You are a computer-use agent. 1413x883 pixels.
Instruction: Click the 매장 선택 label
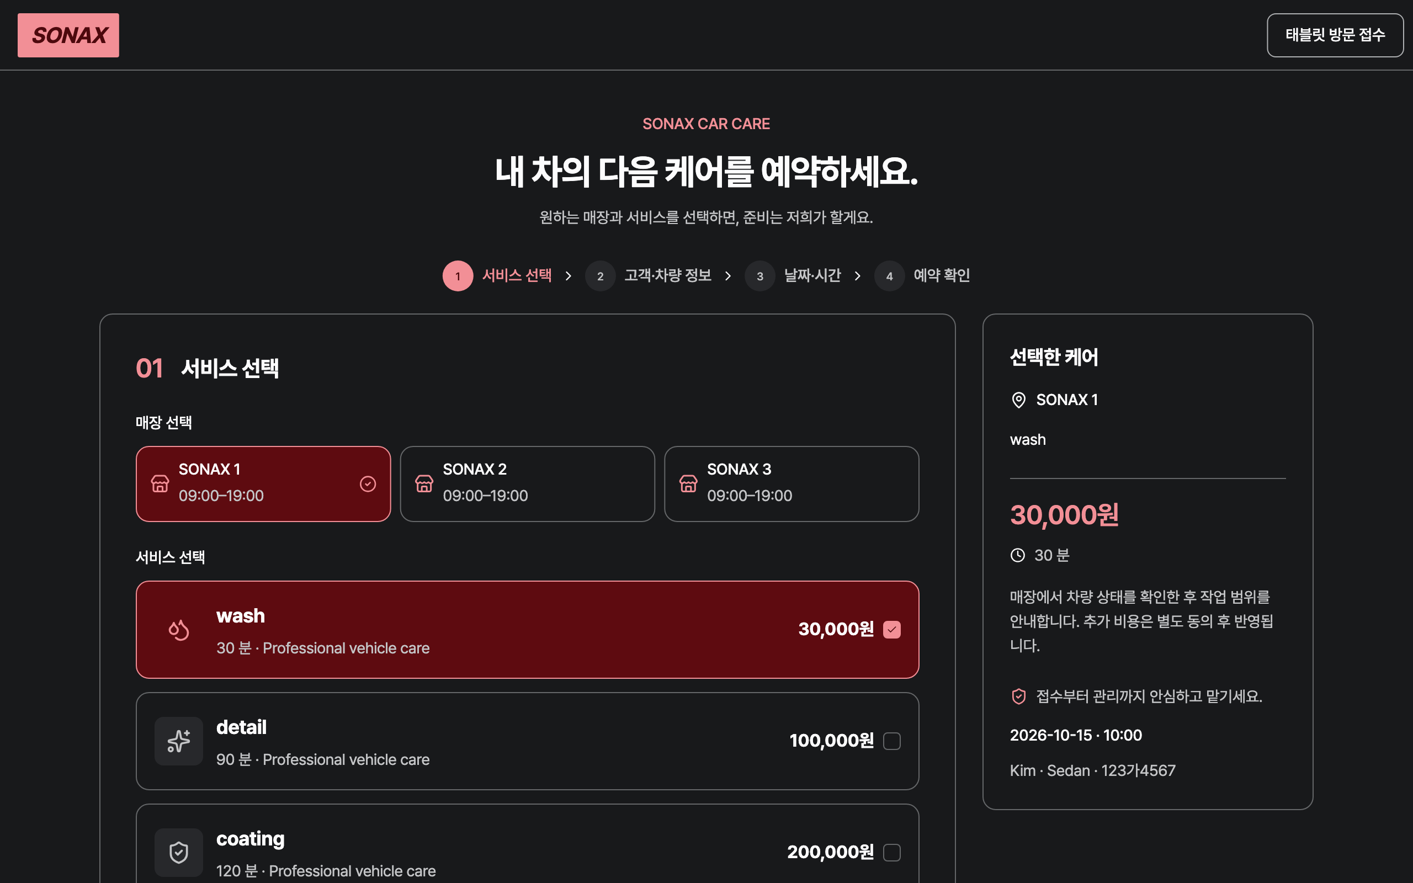tap(164, 422)
